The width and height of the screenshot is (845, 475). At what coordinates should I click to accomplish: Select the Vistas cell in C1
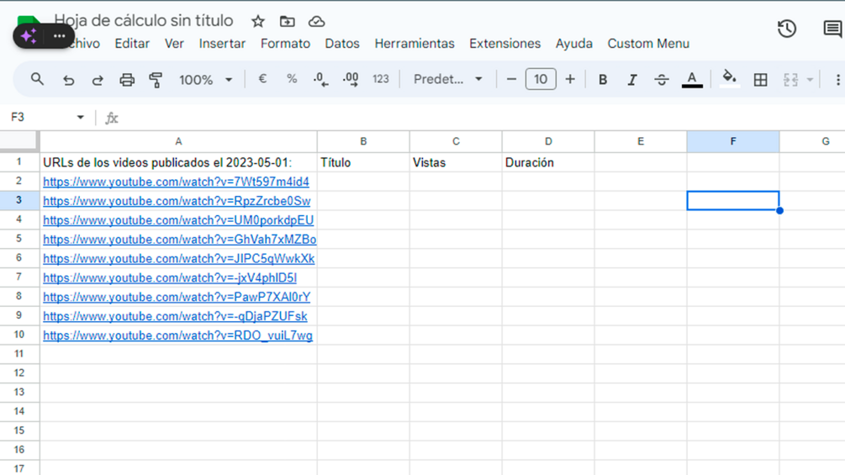click(x=456, y=162)
